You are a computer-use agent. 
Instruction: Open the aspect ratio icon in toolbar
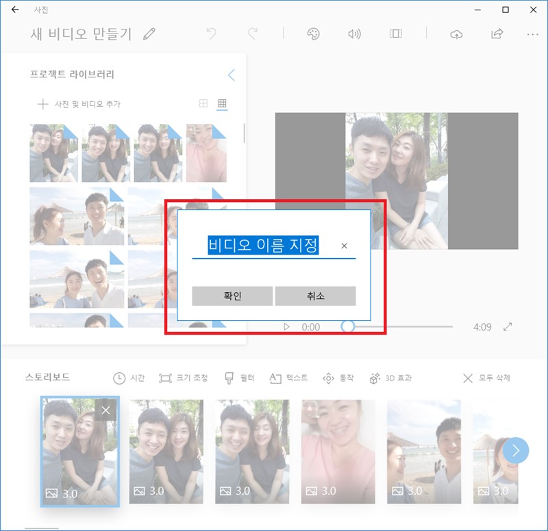[x=395, y=34]
